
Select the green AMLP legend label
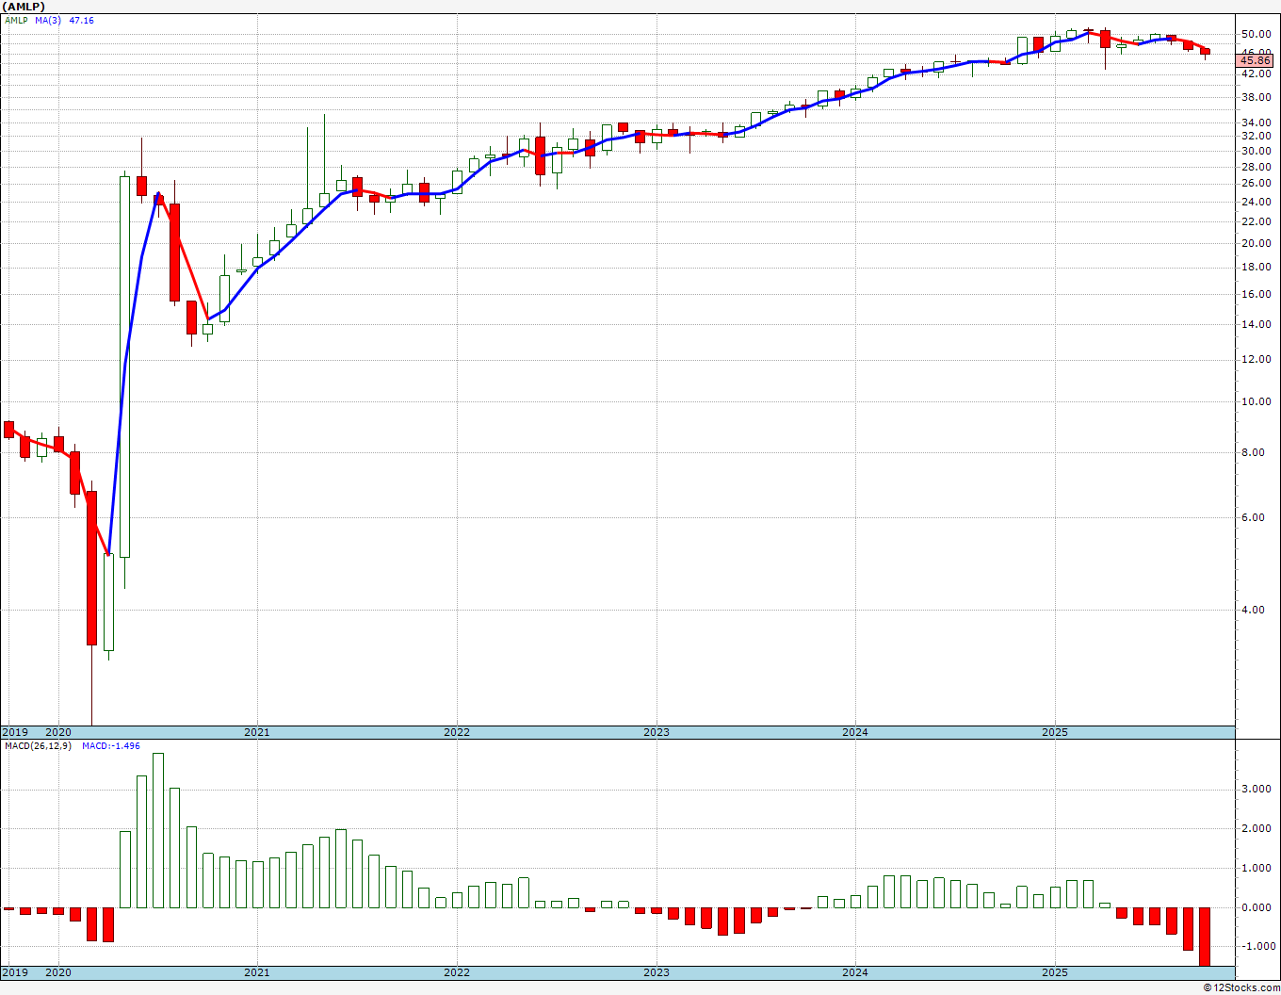[x=16, y=20]
